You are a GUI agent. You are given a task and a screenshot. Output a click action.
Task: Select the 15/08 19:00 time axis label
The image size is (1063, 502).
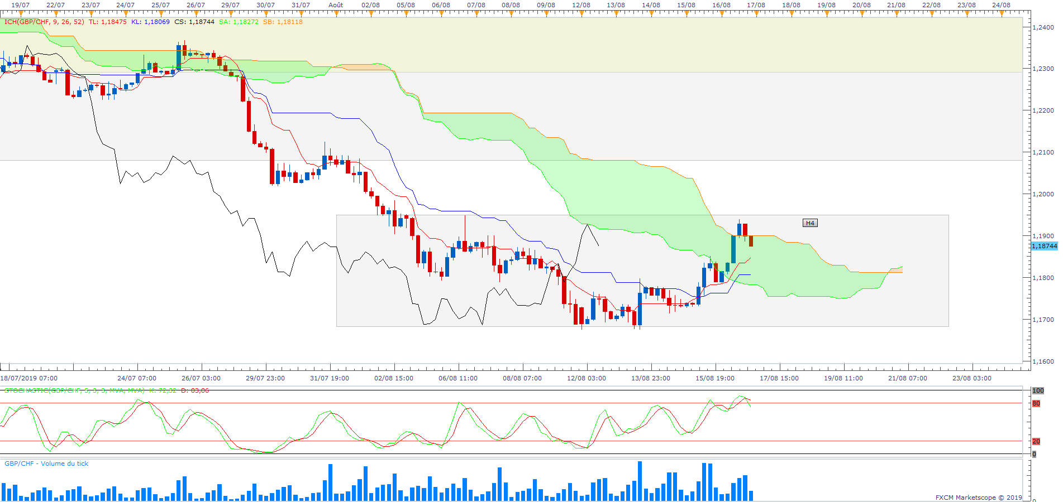point(715,378)
